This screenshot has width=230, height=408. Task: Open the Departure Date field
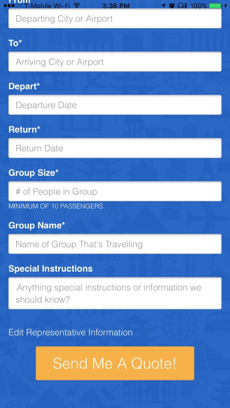tap(115, 105)
